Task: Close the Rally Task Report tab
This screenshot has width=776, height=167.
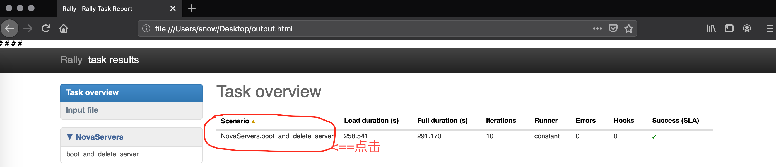Action: [x=173, y=8]
